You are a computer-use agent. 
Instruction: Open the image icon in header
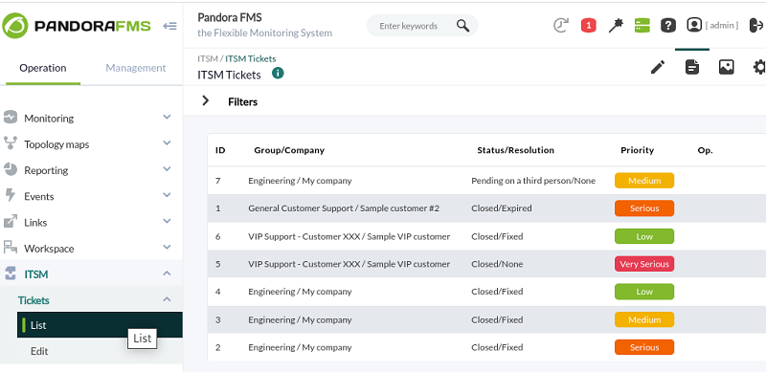click(727, 67)
